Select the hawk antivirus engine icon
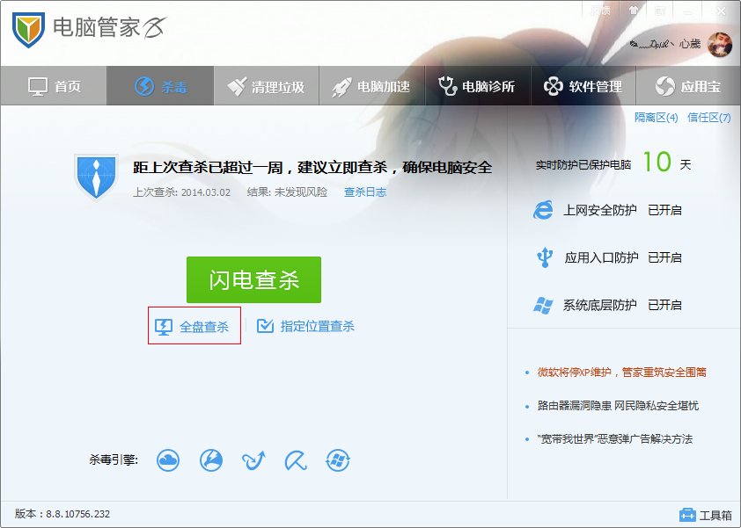Screen dimensions: 741x528 211,459
